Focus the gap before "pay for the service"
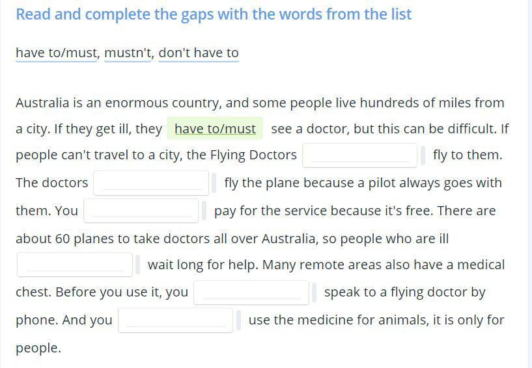This screenshot has width=532, height=368. (x=141, y=211)
